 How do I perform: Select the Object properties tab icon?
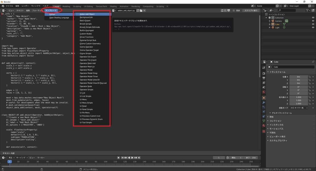(264, 98)
